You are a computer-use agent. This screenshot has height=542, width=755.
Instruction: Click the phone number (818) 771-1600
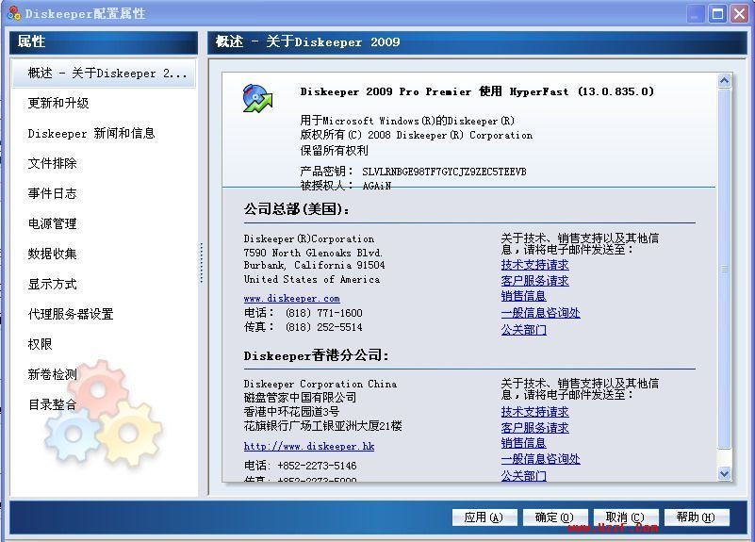(323, 313)
